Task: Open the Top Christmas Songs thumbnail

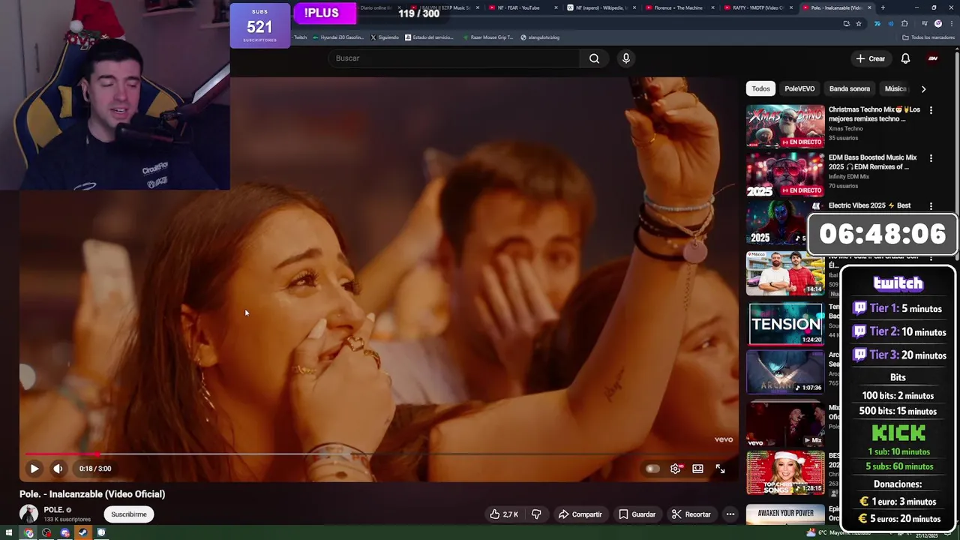Action: (x=785, y=472)
